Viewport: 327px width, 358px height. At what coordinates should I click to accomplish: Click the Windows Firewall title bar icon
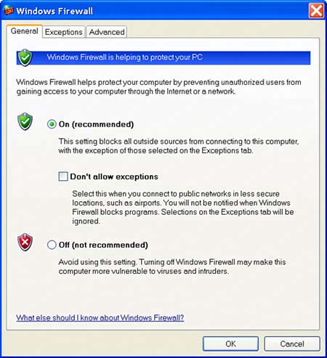pos(8,10)
